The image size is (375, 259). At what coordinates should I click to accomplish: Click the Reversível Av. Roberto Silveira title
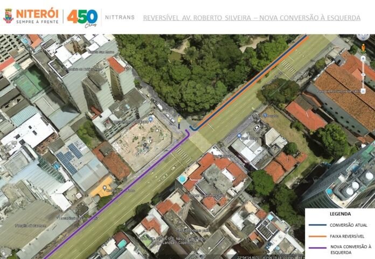[x=252, y=18]
